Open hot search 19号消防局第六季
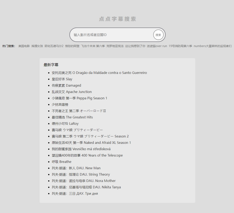 (x=180, y=46)
